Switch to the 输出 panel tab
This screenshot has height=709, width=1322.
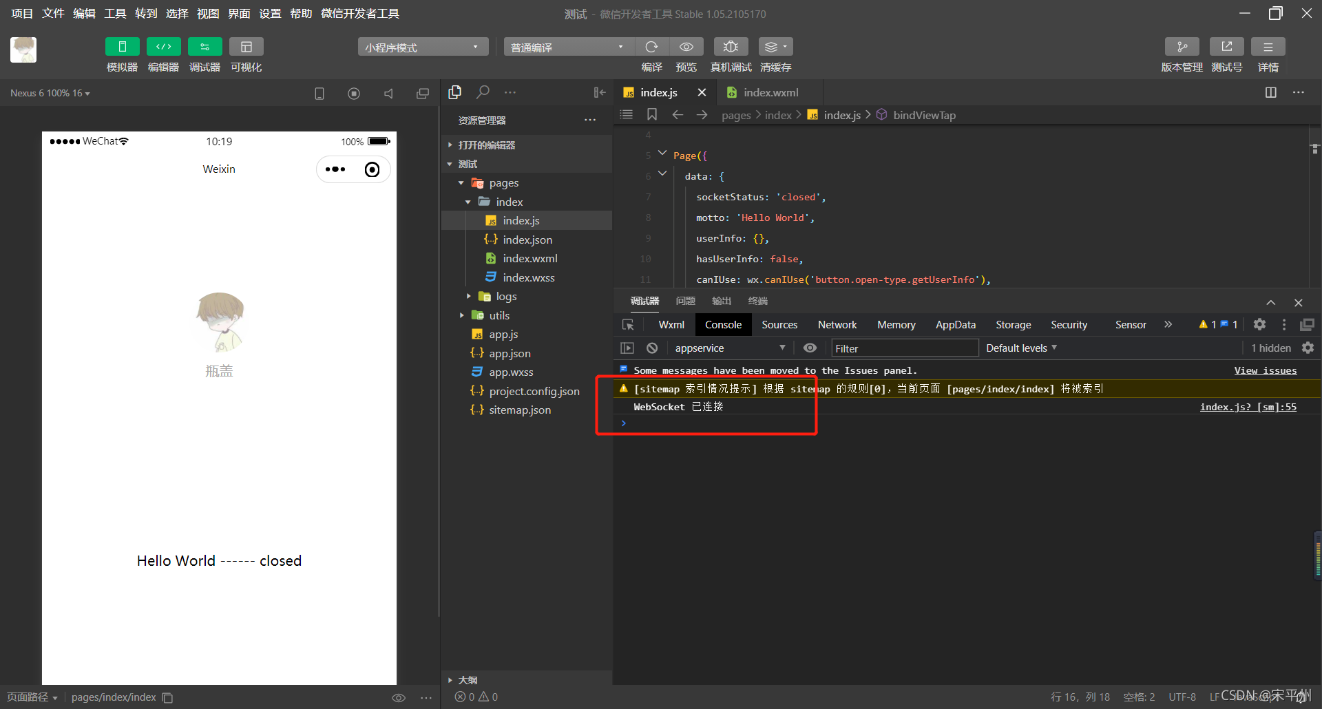[x=721, y=301]
